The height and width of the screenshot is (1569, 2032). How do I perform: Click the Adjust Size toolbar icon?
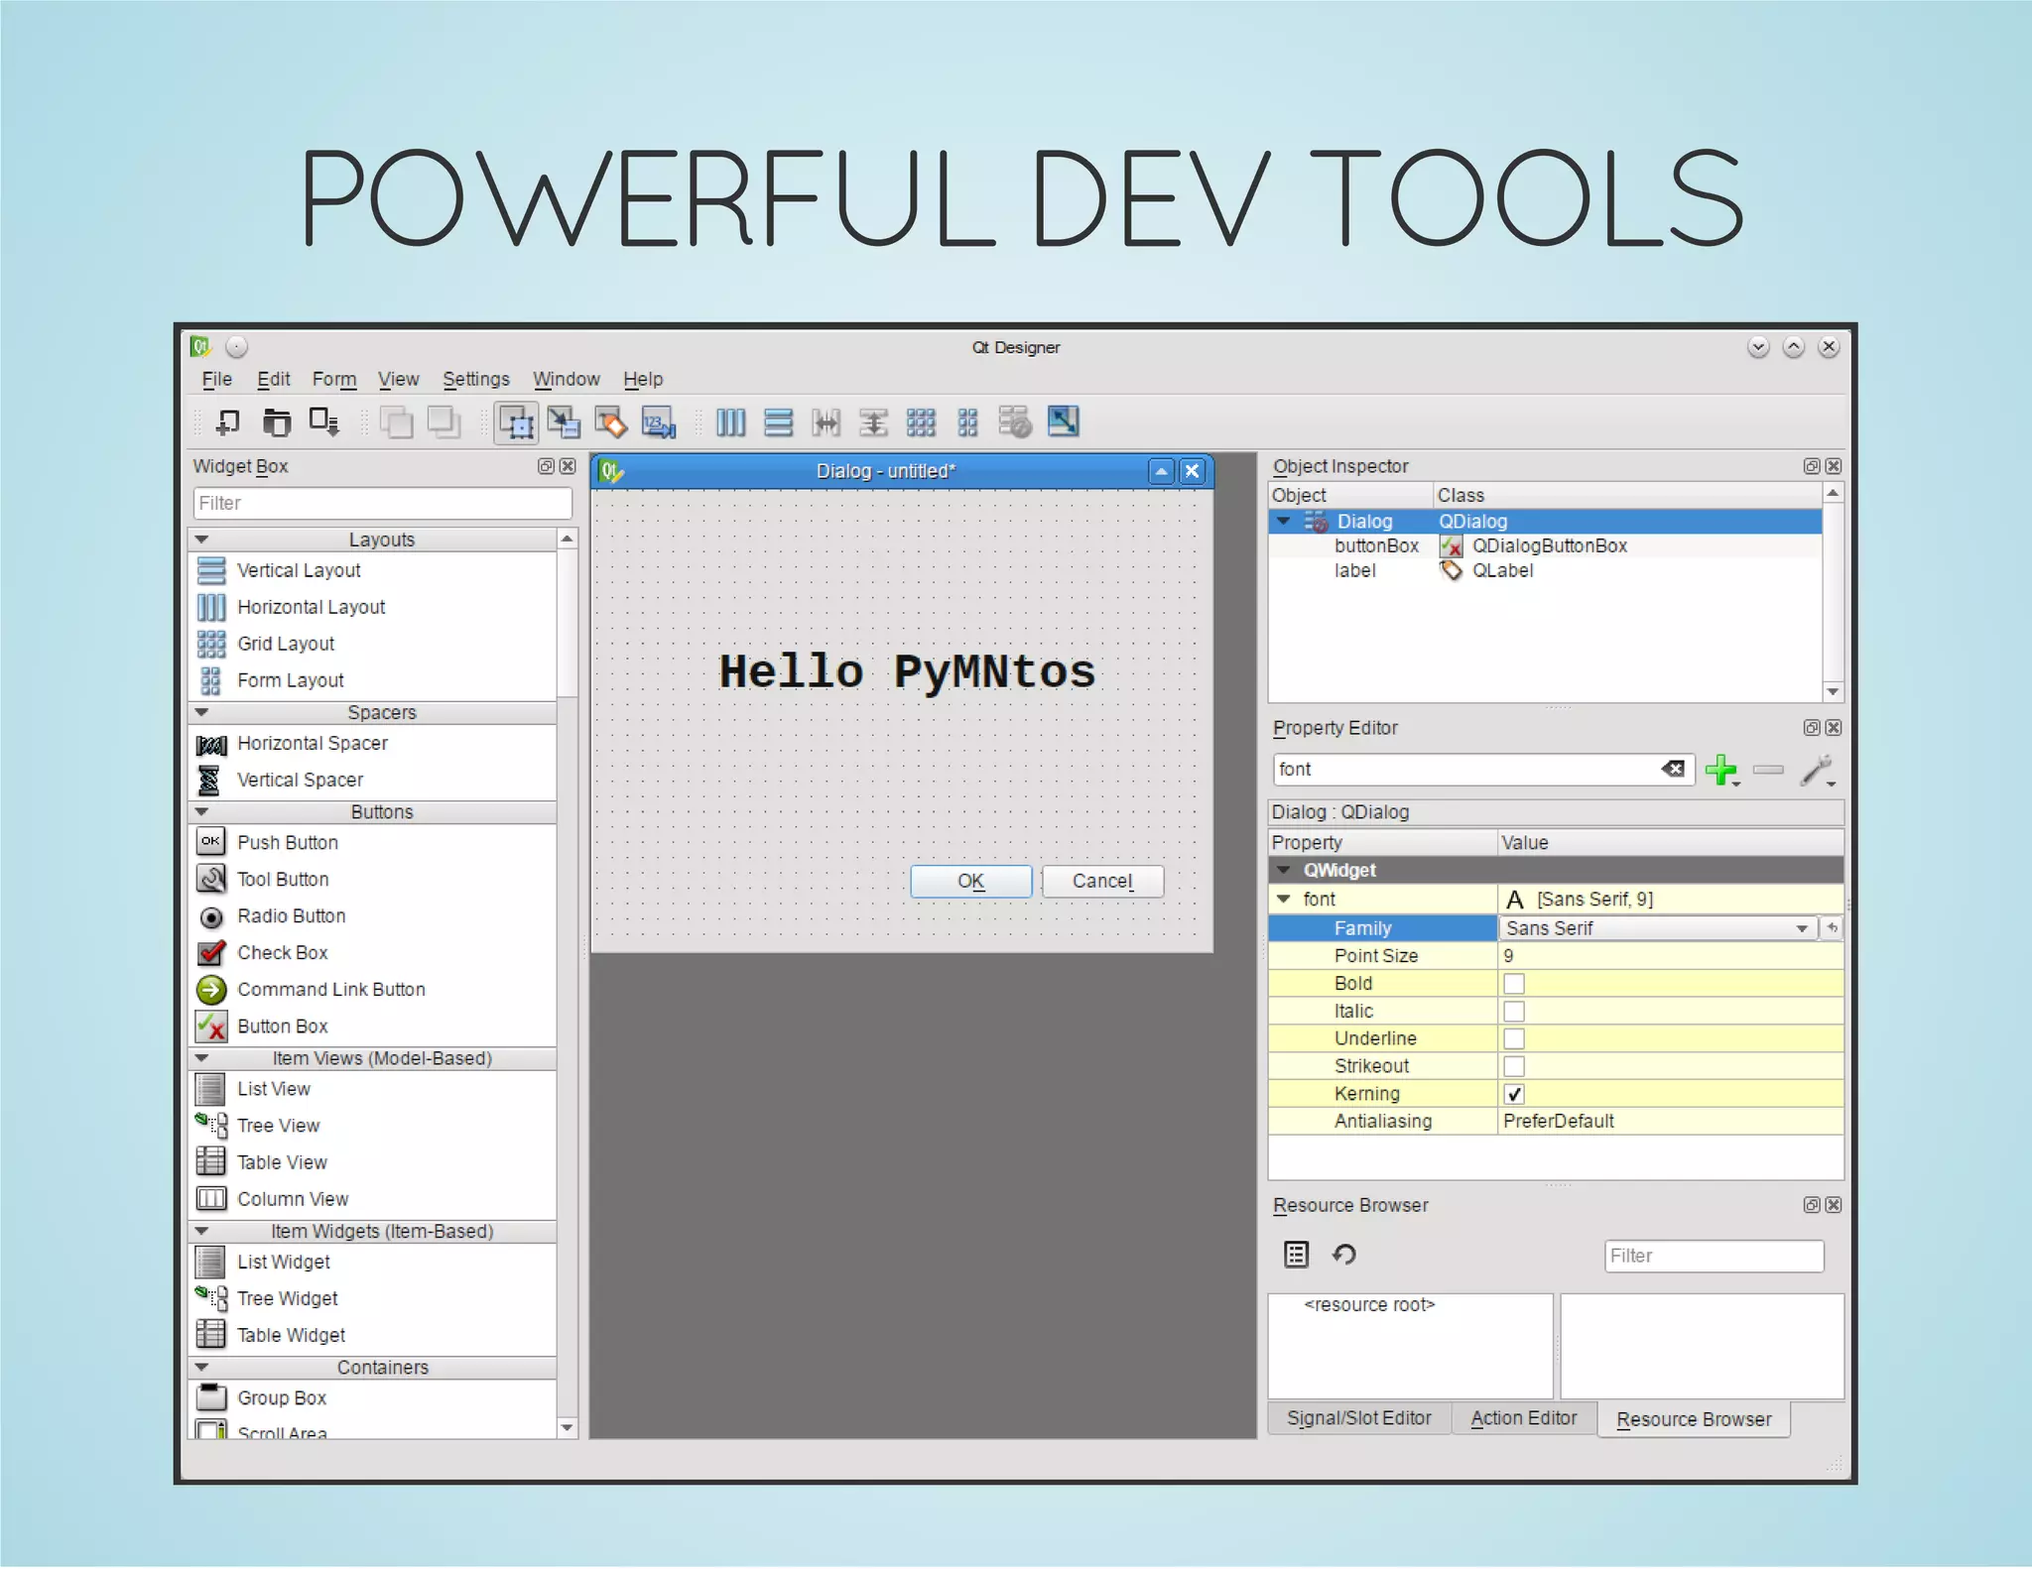click(1063, 422)
